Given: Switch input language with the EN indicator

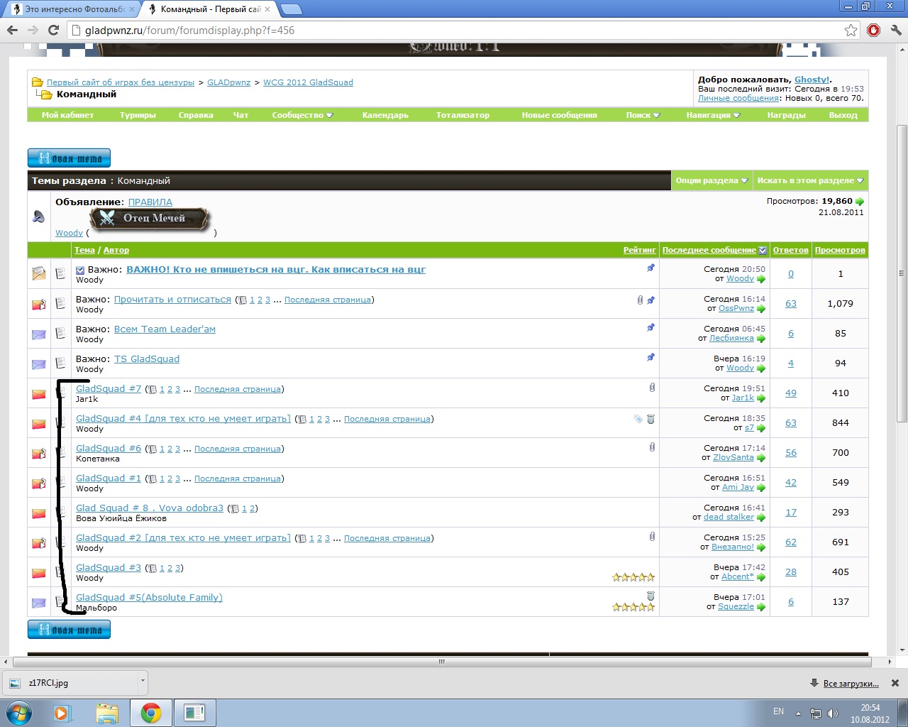Looking at the screenshot, I should [778, 711].
